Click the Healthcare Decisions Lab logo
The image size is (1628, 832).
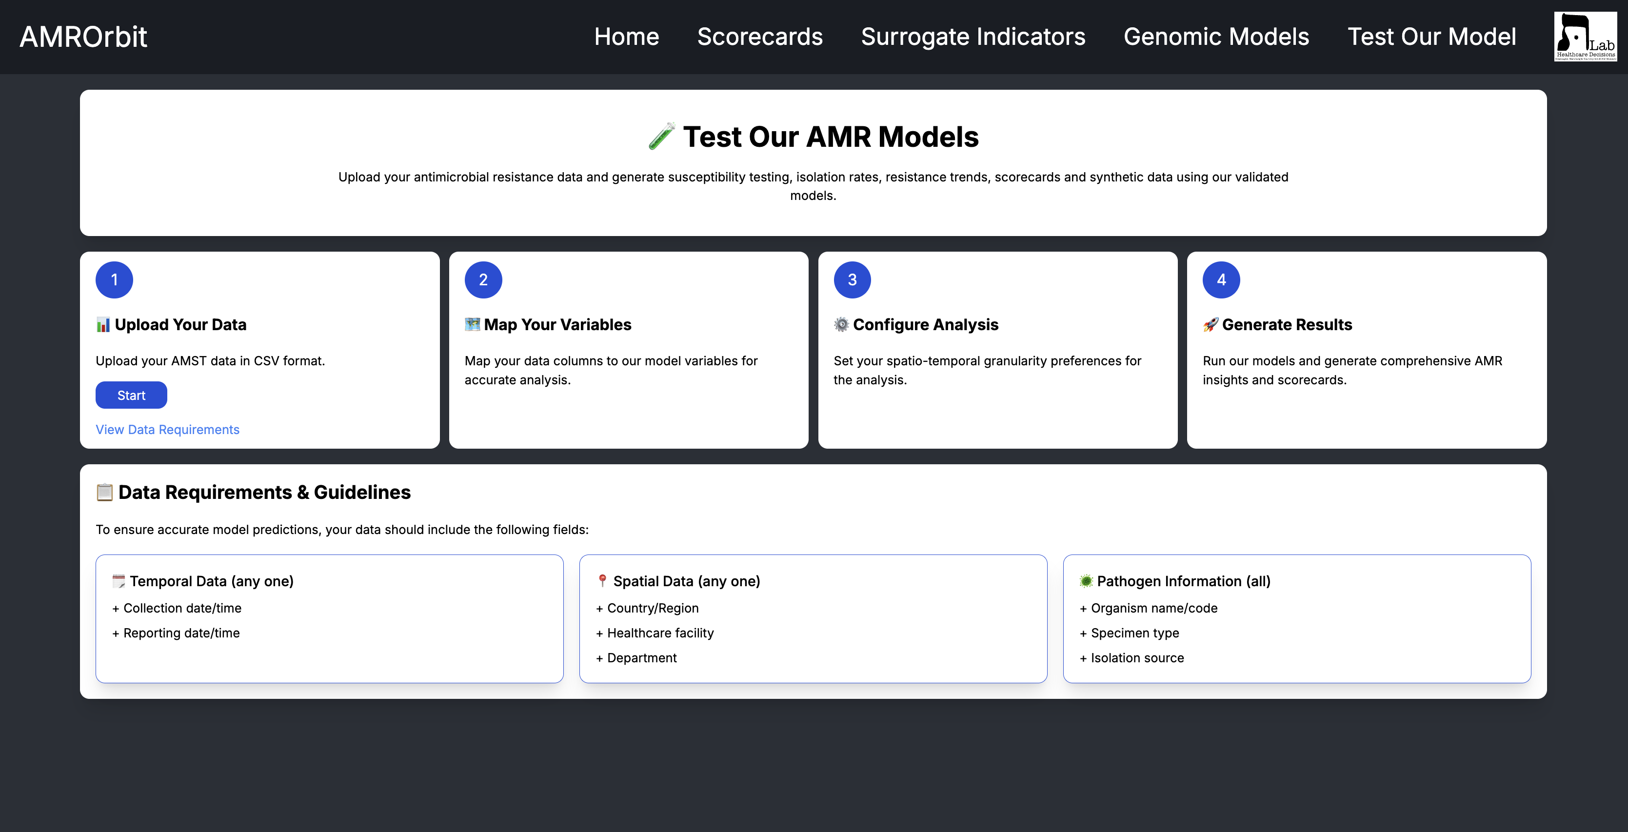point(1585,37)
